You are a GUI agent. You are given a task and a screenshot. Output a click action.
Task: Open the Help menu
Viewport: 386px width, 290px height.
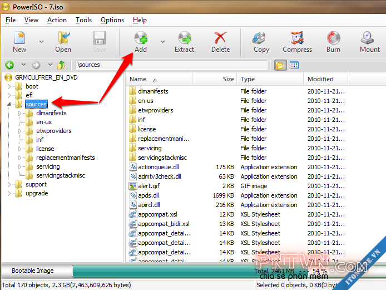(140, 20)
